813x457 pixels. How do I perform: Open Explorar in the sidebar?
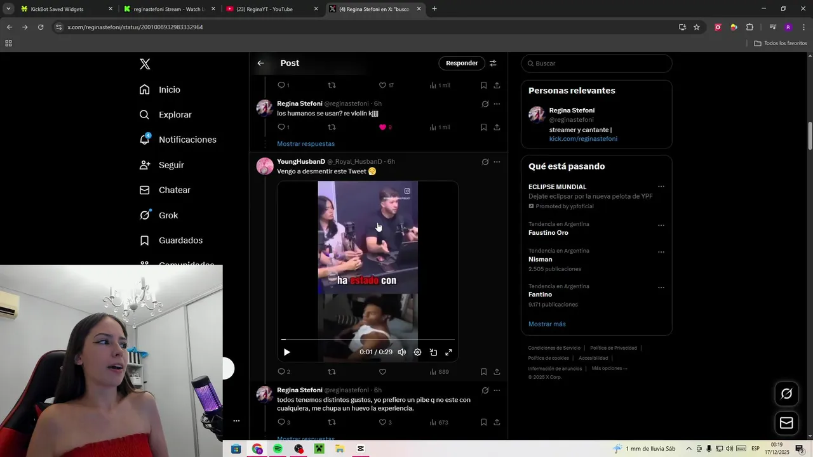[166, 115]
